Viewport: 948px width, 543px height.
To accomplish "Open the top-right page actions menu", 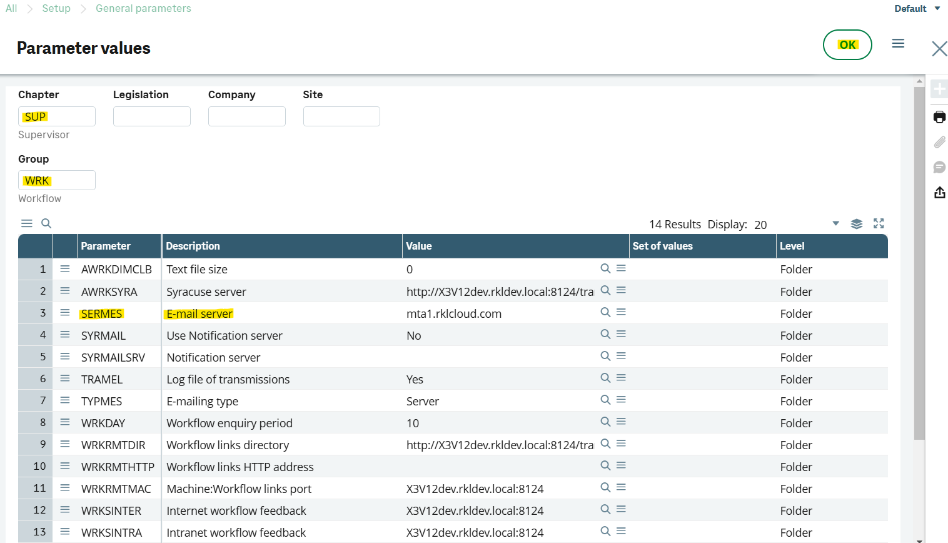I will [x=899, y=43].
